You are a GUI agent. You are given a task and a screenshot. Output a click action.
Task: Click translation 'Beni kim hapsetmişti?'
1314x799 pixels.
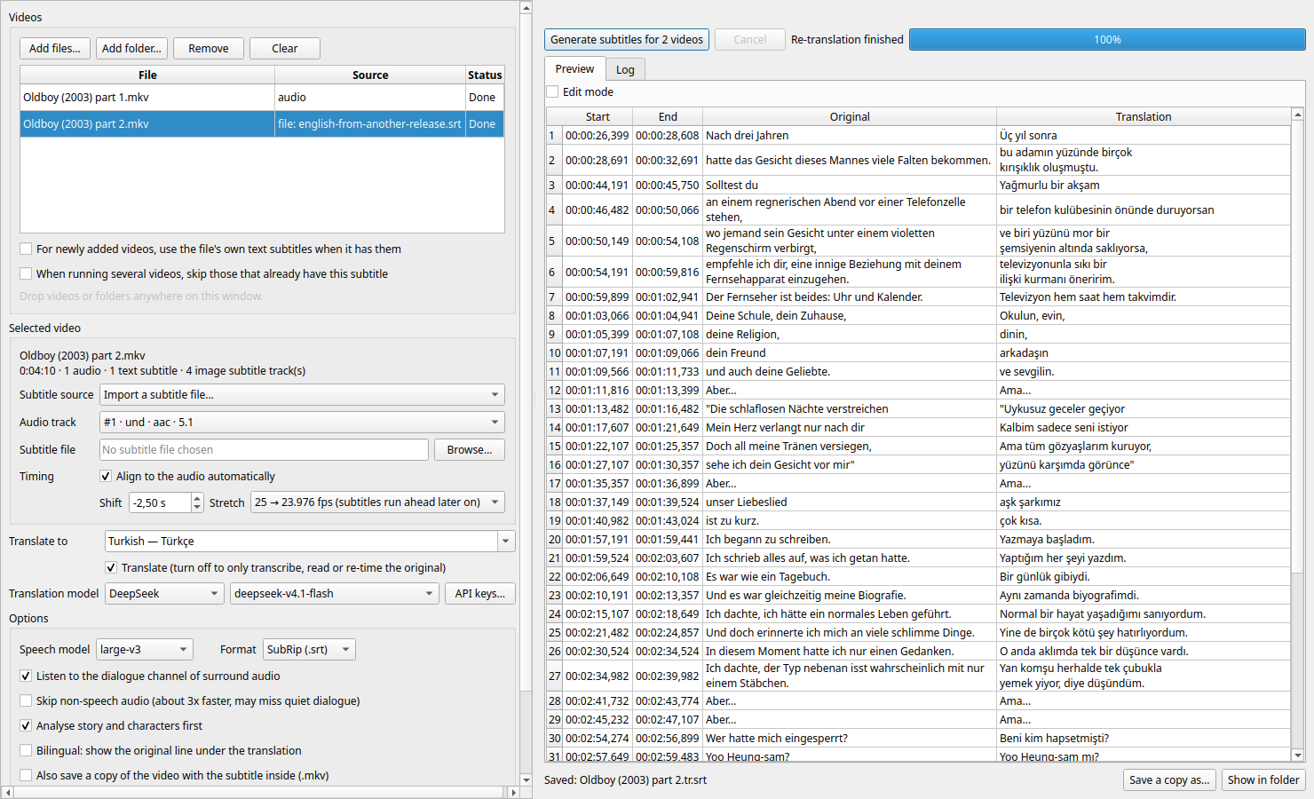(1144, 739)
